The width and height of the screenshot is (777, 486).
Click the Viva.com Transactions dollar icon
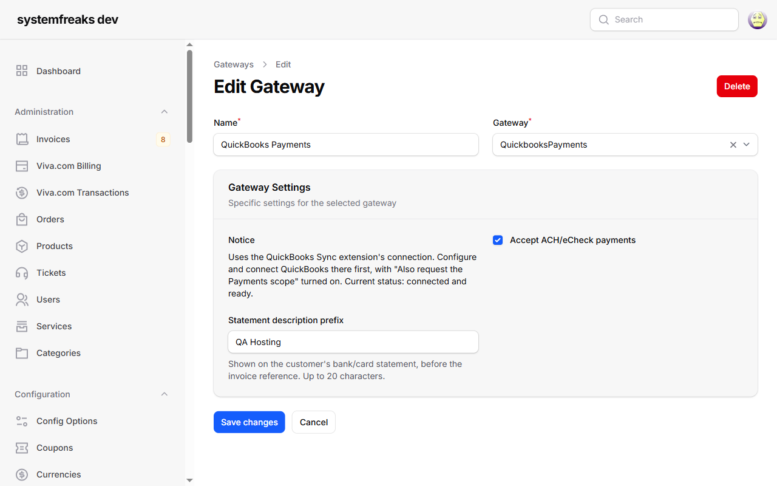22,193
